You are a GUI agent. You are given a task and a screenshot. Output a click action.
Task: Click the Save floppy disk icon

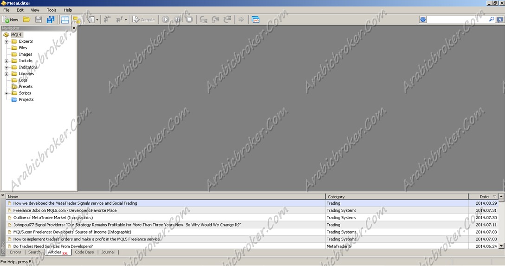click(x=39, y=19)
